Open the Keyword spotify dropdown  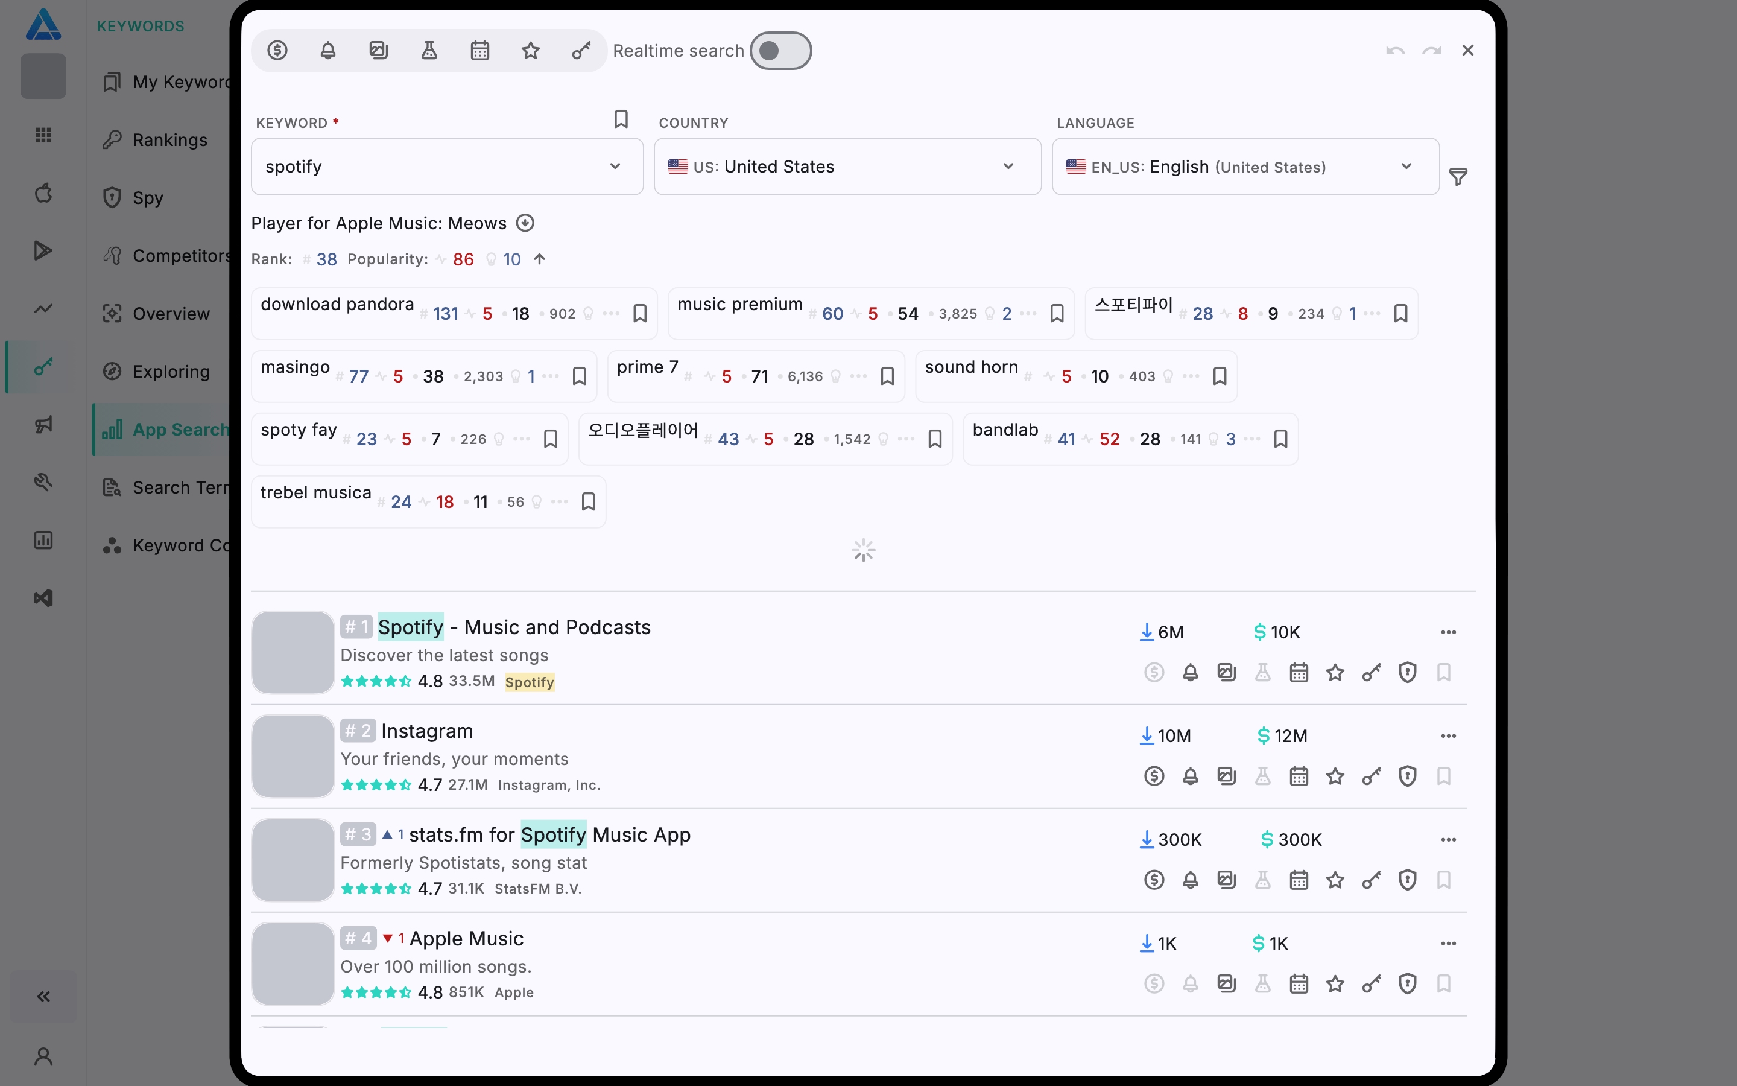[447, 167]
